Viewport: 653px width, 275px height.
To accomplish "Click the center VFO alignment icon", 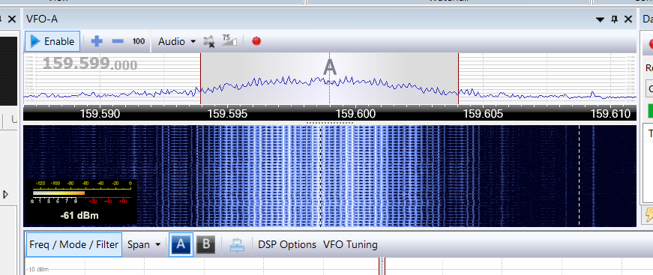I will 238,244.
